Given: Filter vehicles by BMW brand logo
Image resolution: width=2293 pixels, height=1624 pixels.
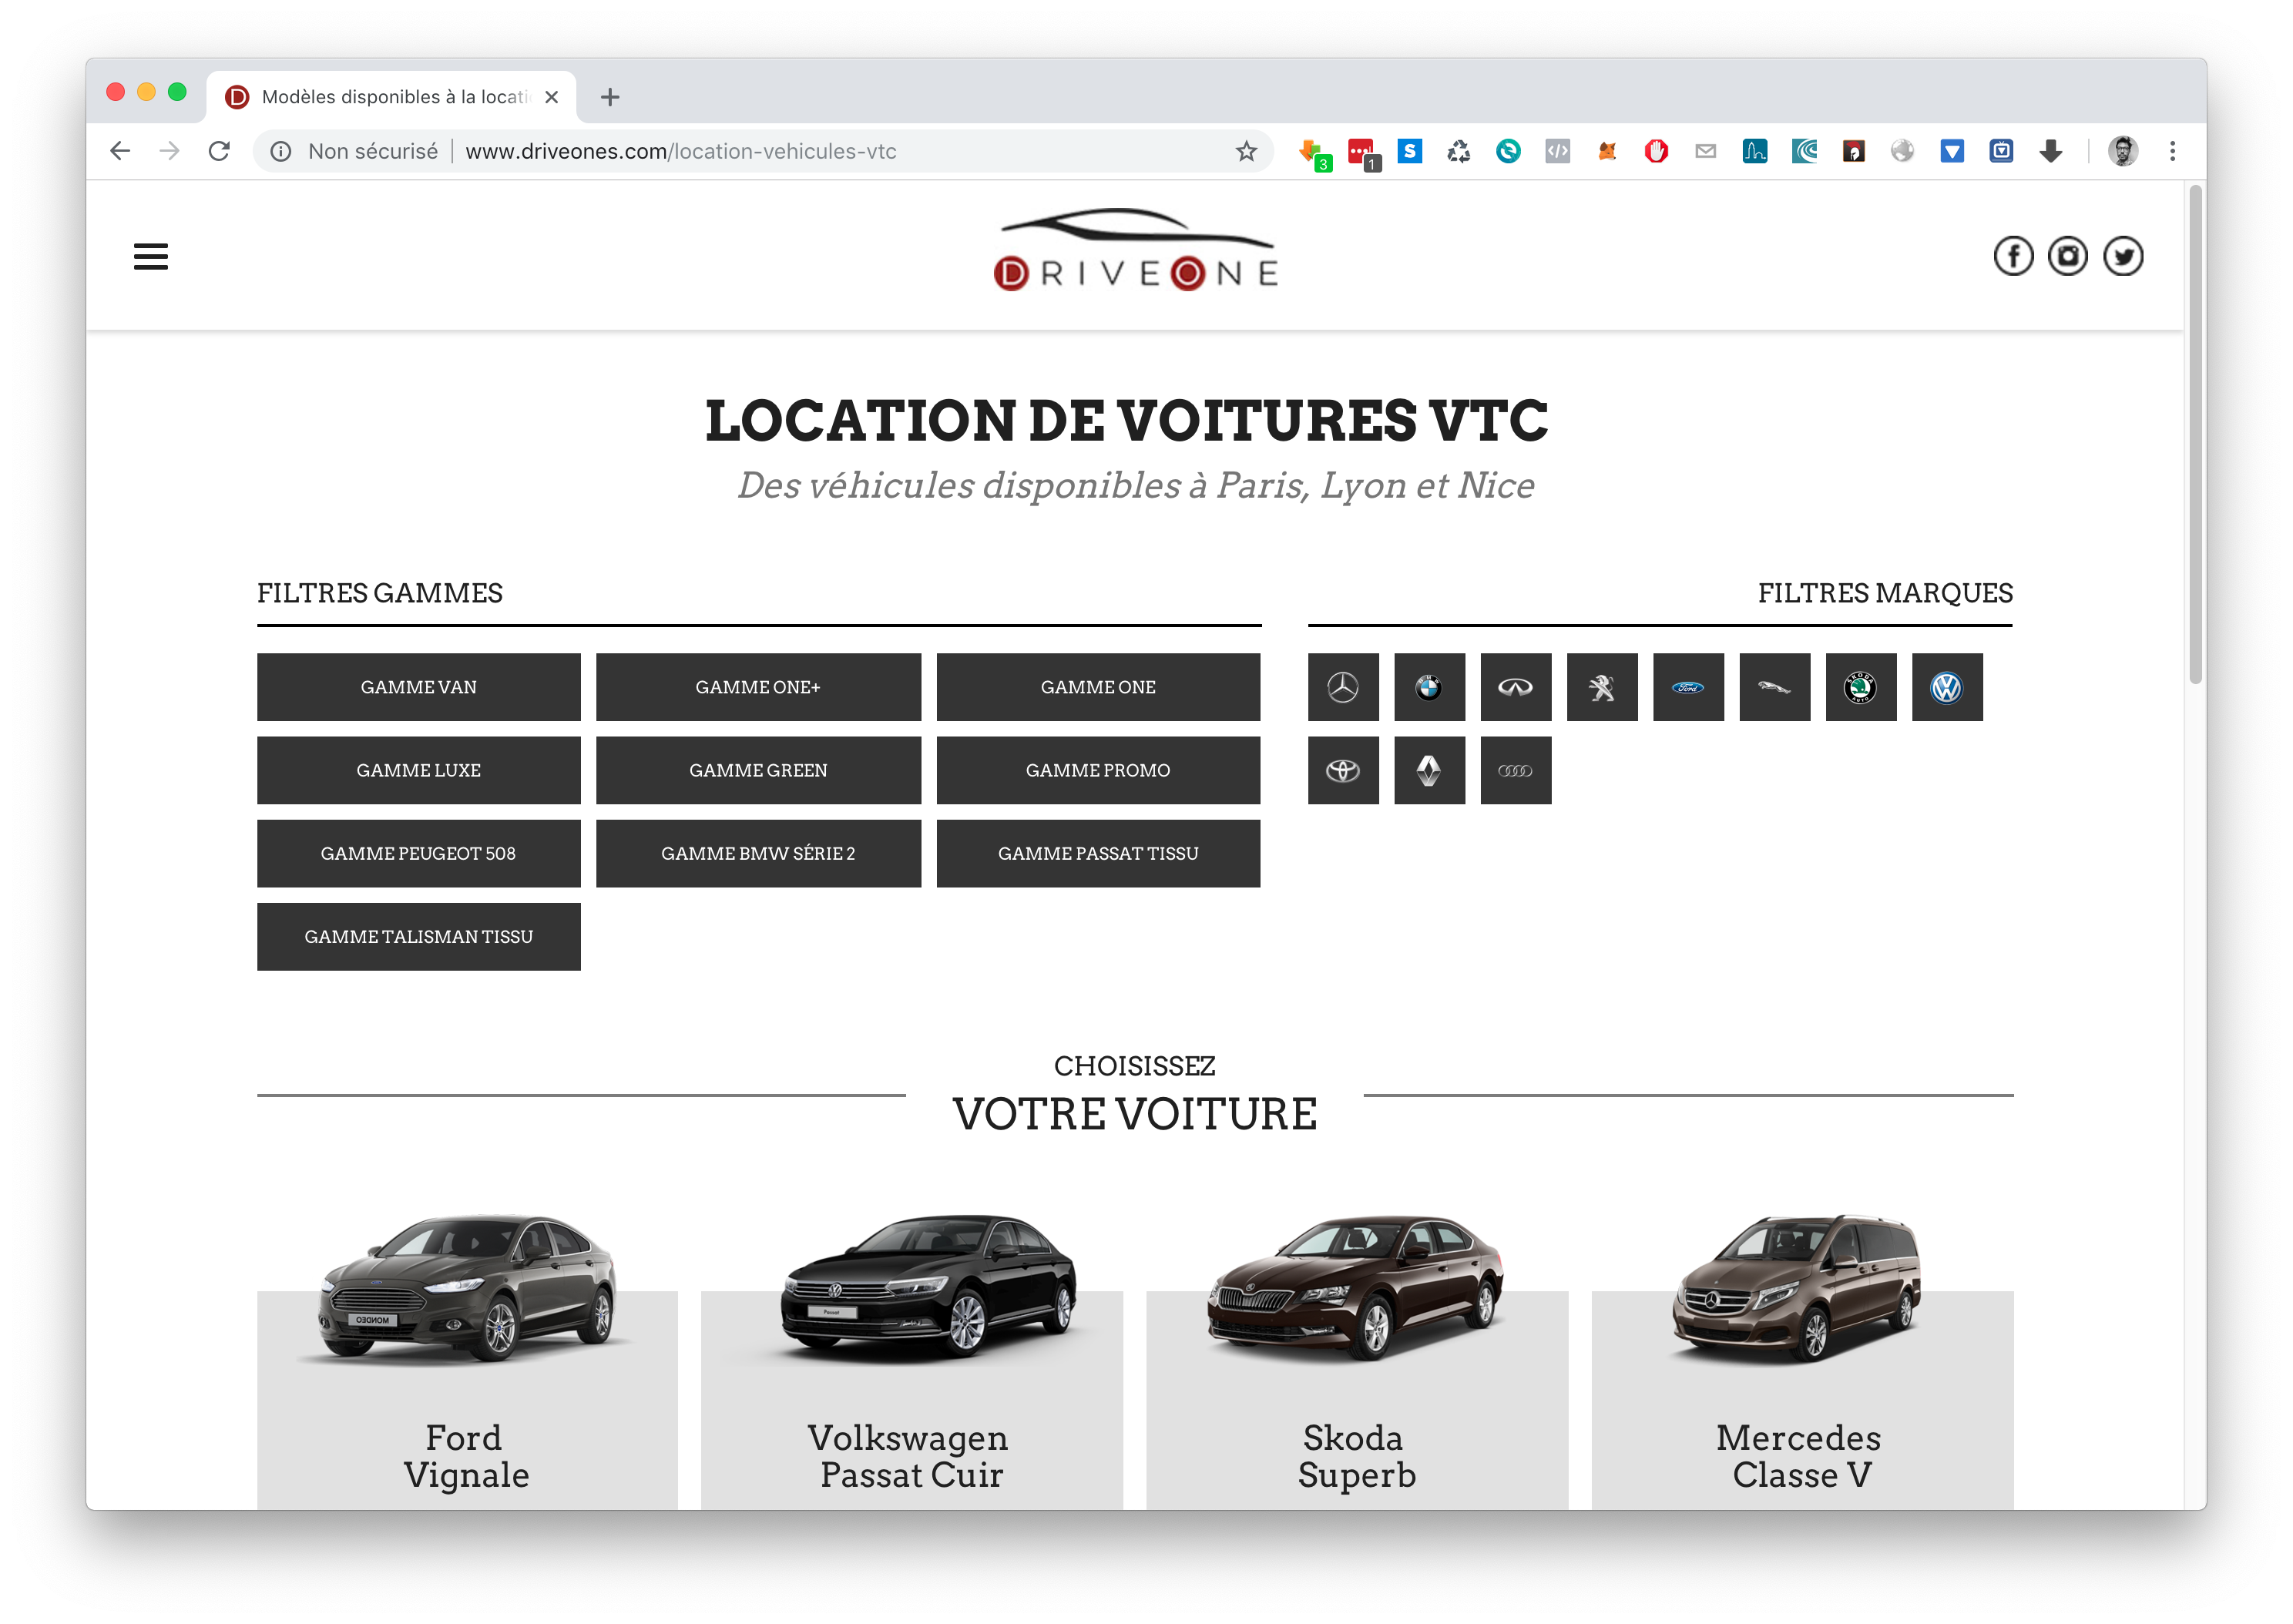Looking at the screenshot, I should pyautogui.click(x=1429, y=687).
